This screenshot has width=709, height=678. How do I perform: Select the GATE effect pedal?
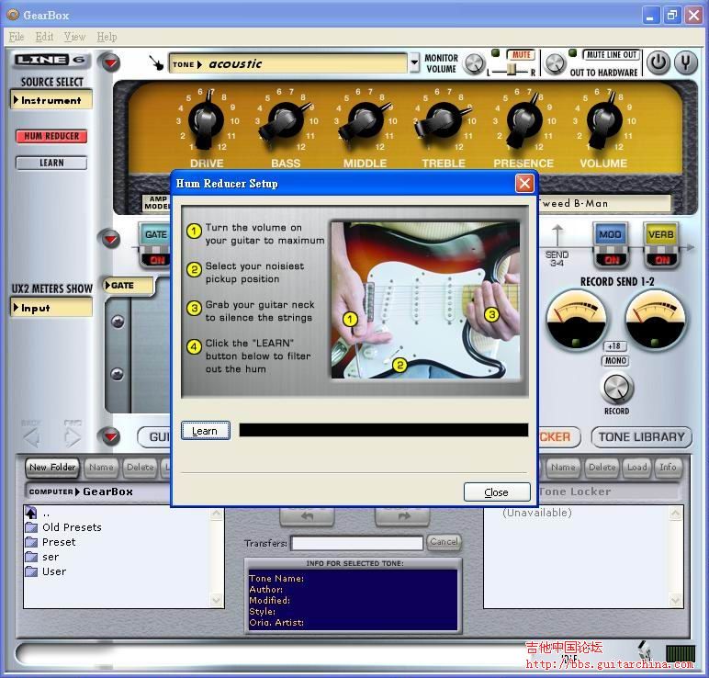point(155,235)
